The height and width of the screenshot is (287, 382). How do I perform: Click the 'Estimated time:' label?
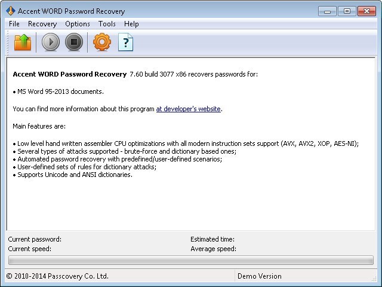(212, 239)
